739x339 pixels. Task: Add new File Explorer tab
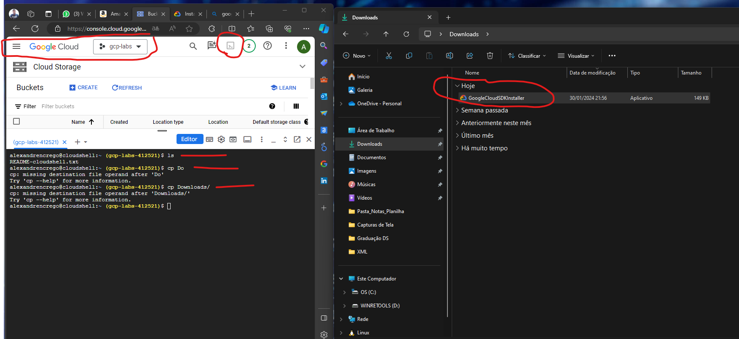click(x=448, y=17)
